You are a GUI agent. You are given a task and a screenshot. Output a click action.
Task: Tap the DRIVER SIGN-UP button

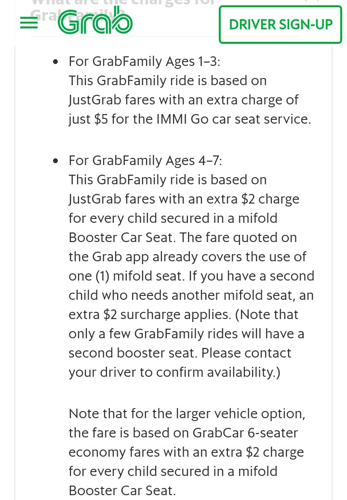coord(280,25)
